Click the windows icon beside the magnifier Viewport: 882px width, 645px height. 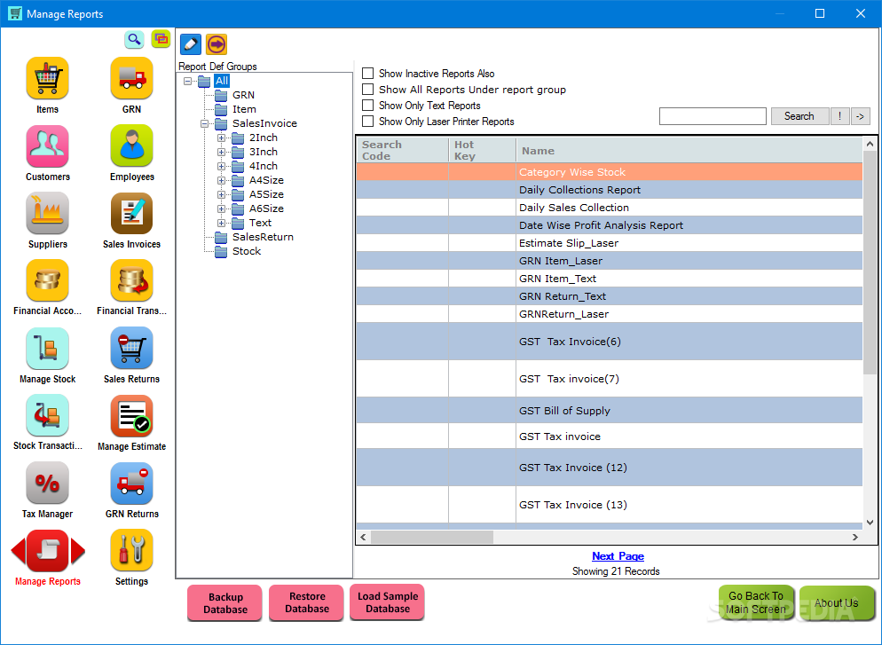coord(161,39)
